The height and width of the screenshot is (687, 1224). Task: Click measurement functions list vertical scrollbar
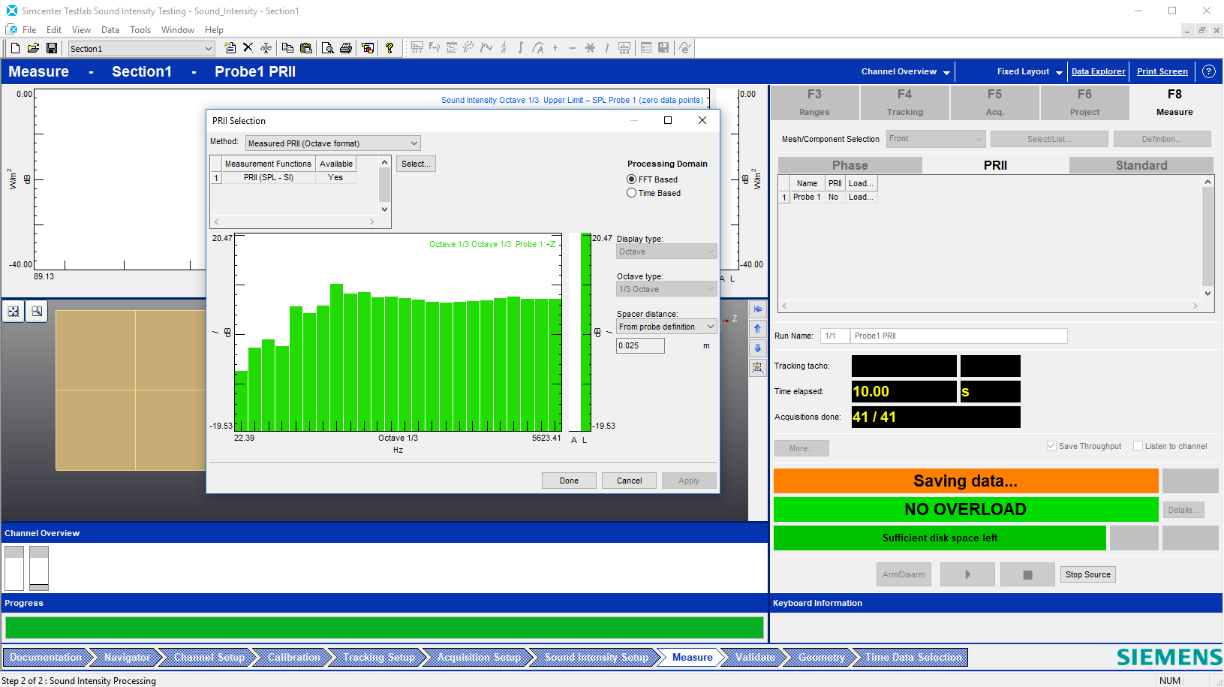(384, 185)
